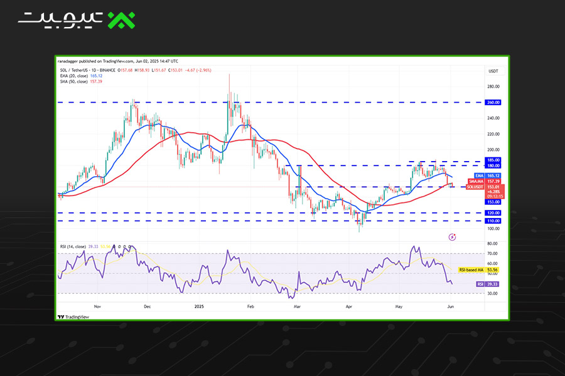Screen dimensions: 565x376
Task: Click the TradingView logo at chart bottom
Action: (x=73, y=317)
